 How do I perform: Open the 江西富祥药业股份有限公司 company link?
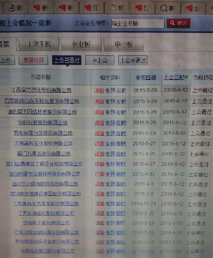point(41,90)
